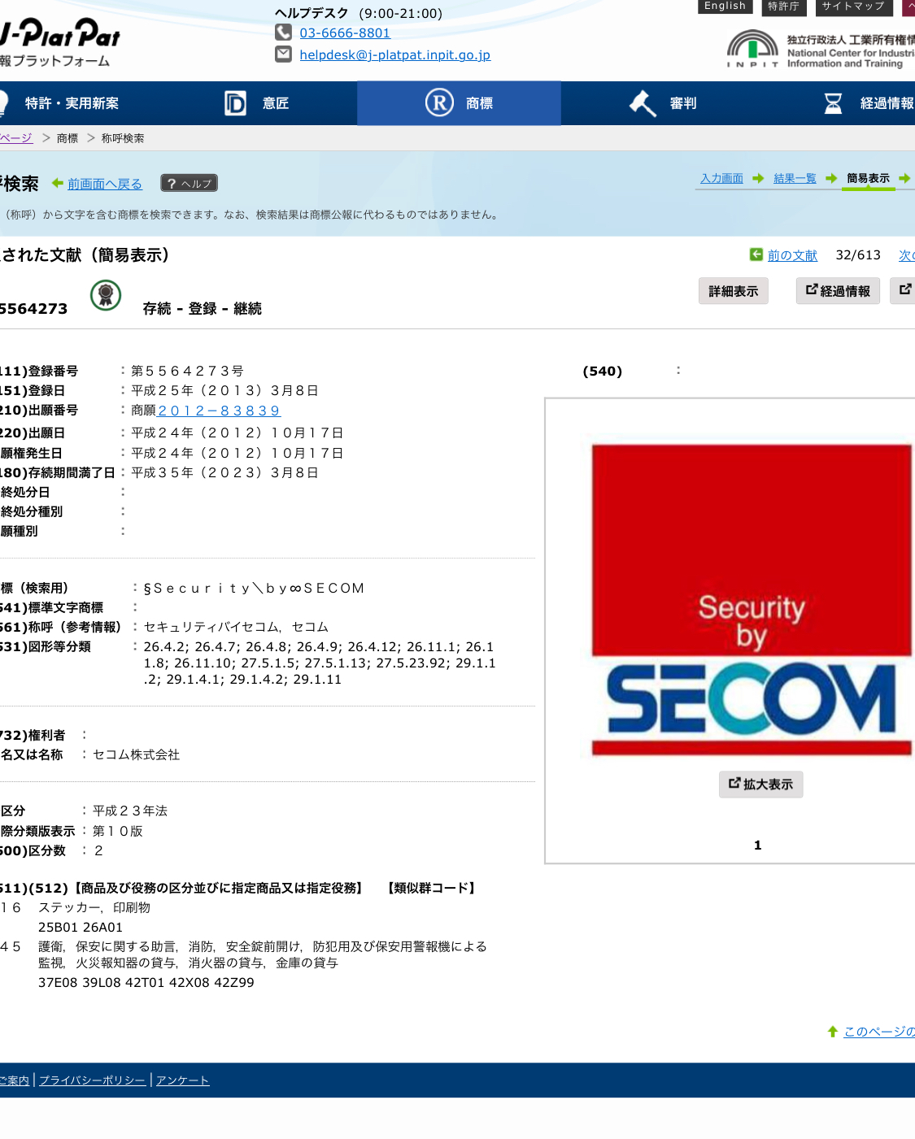Click 前画面へ戻る link
Image resolution: width=915 pixels, height=1139 pixels.
tap(105, 184)
